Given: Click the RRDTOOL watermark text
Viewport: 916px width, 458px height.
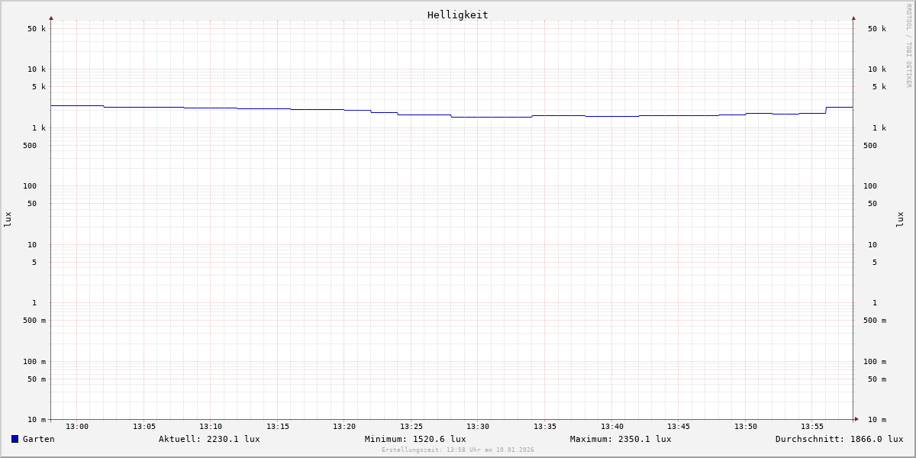Looking at the screenshot, I should (x=908, y=46).
